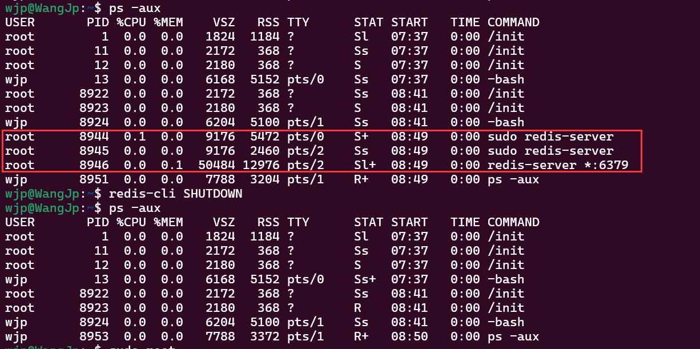Screen dimensions: 700x349
Task: Click the 'Ss+' STAT value
Action: pyautogui.click(x=365, y=279)
